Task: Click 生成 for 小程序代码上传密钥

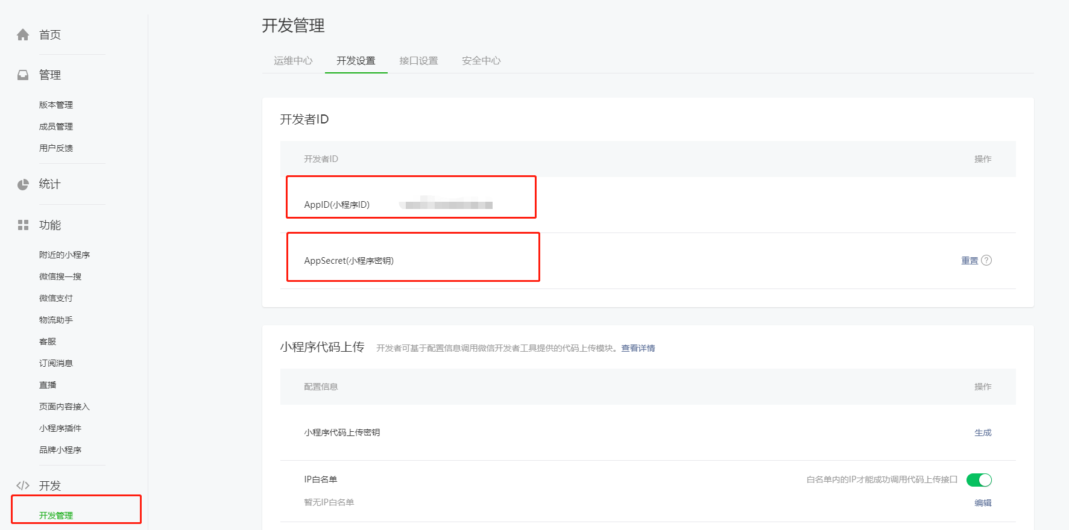Action: 983,432
